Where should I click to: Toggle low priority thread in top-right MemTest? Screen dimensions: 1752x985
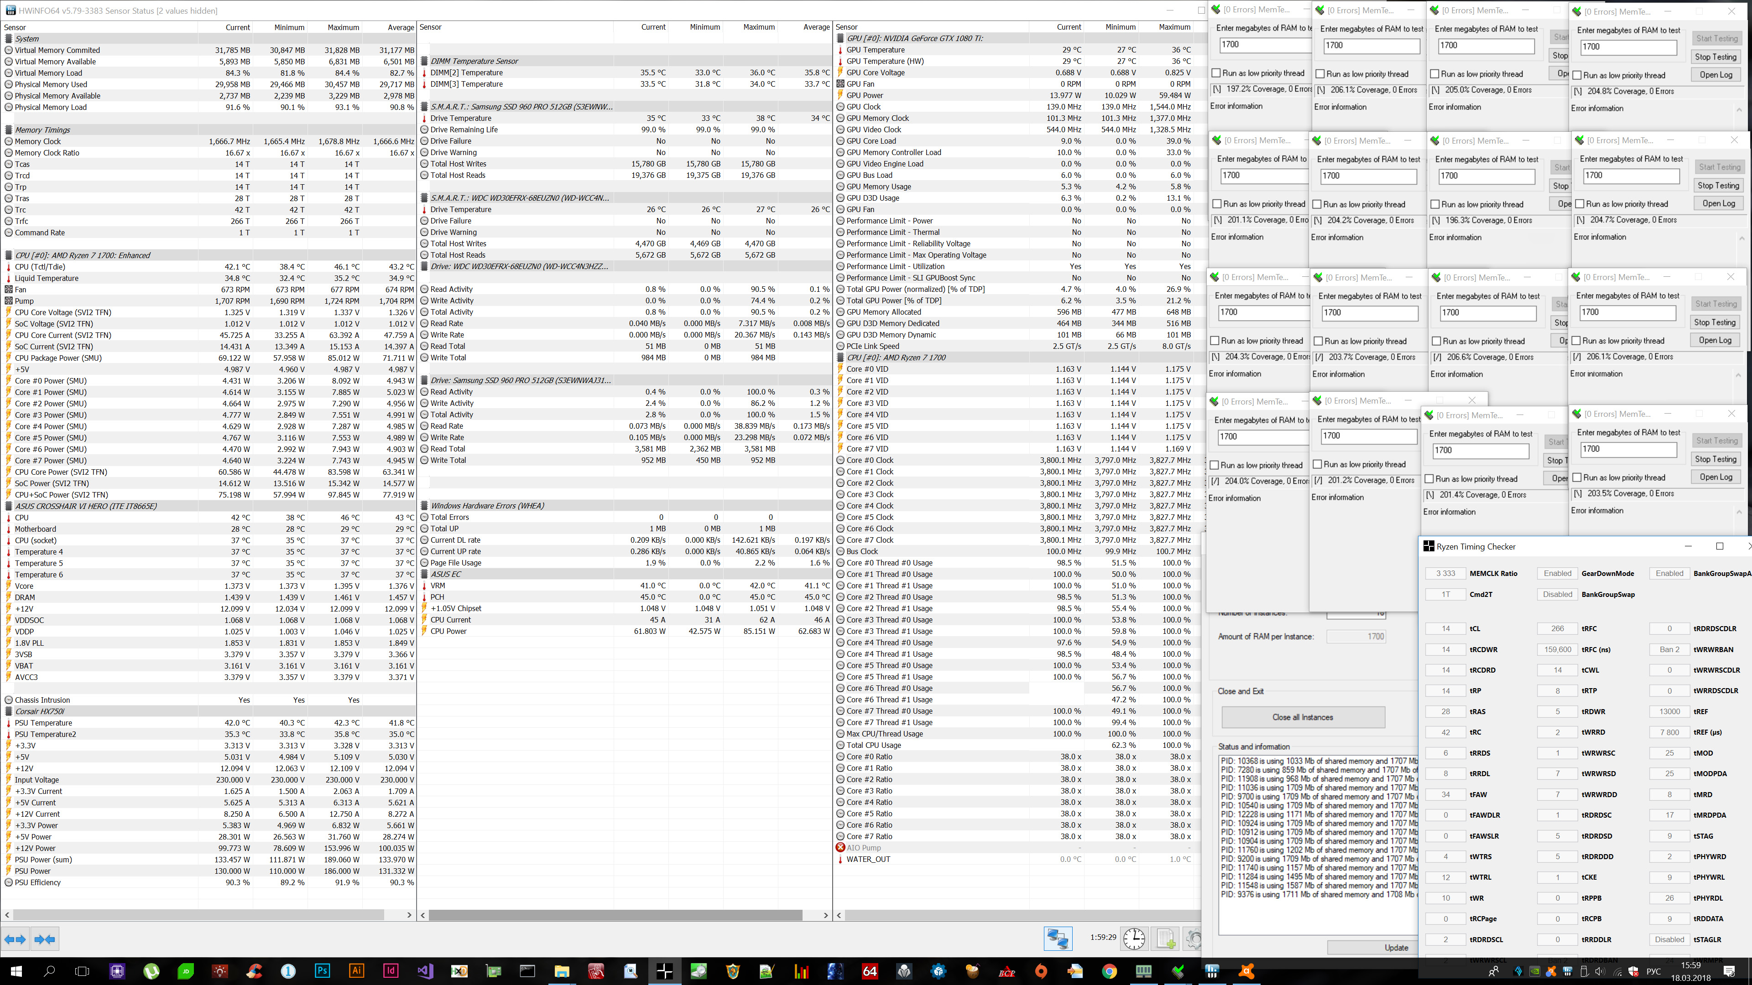pyautogui.click(x=1577, y=75)
